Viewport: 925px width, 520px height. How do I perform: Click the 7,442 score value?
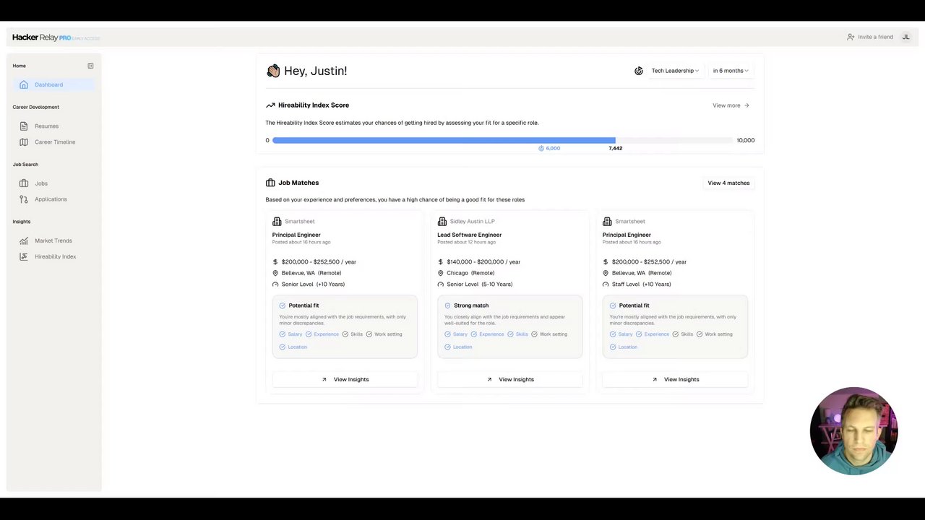pos(615,148)
